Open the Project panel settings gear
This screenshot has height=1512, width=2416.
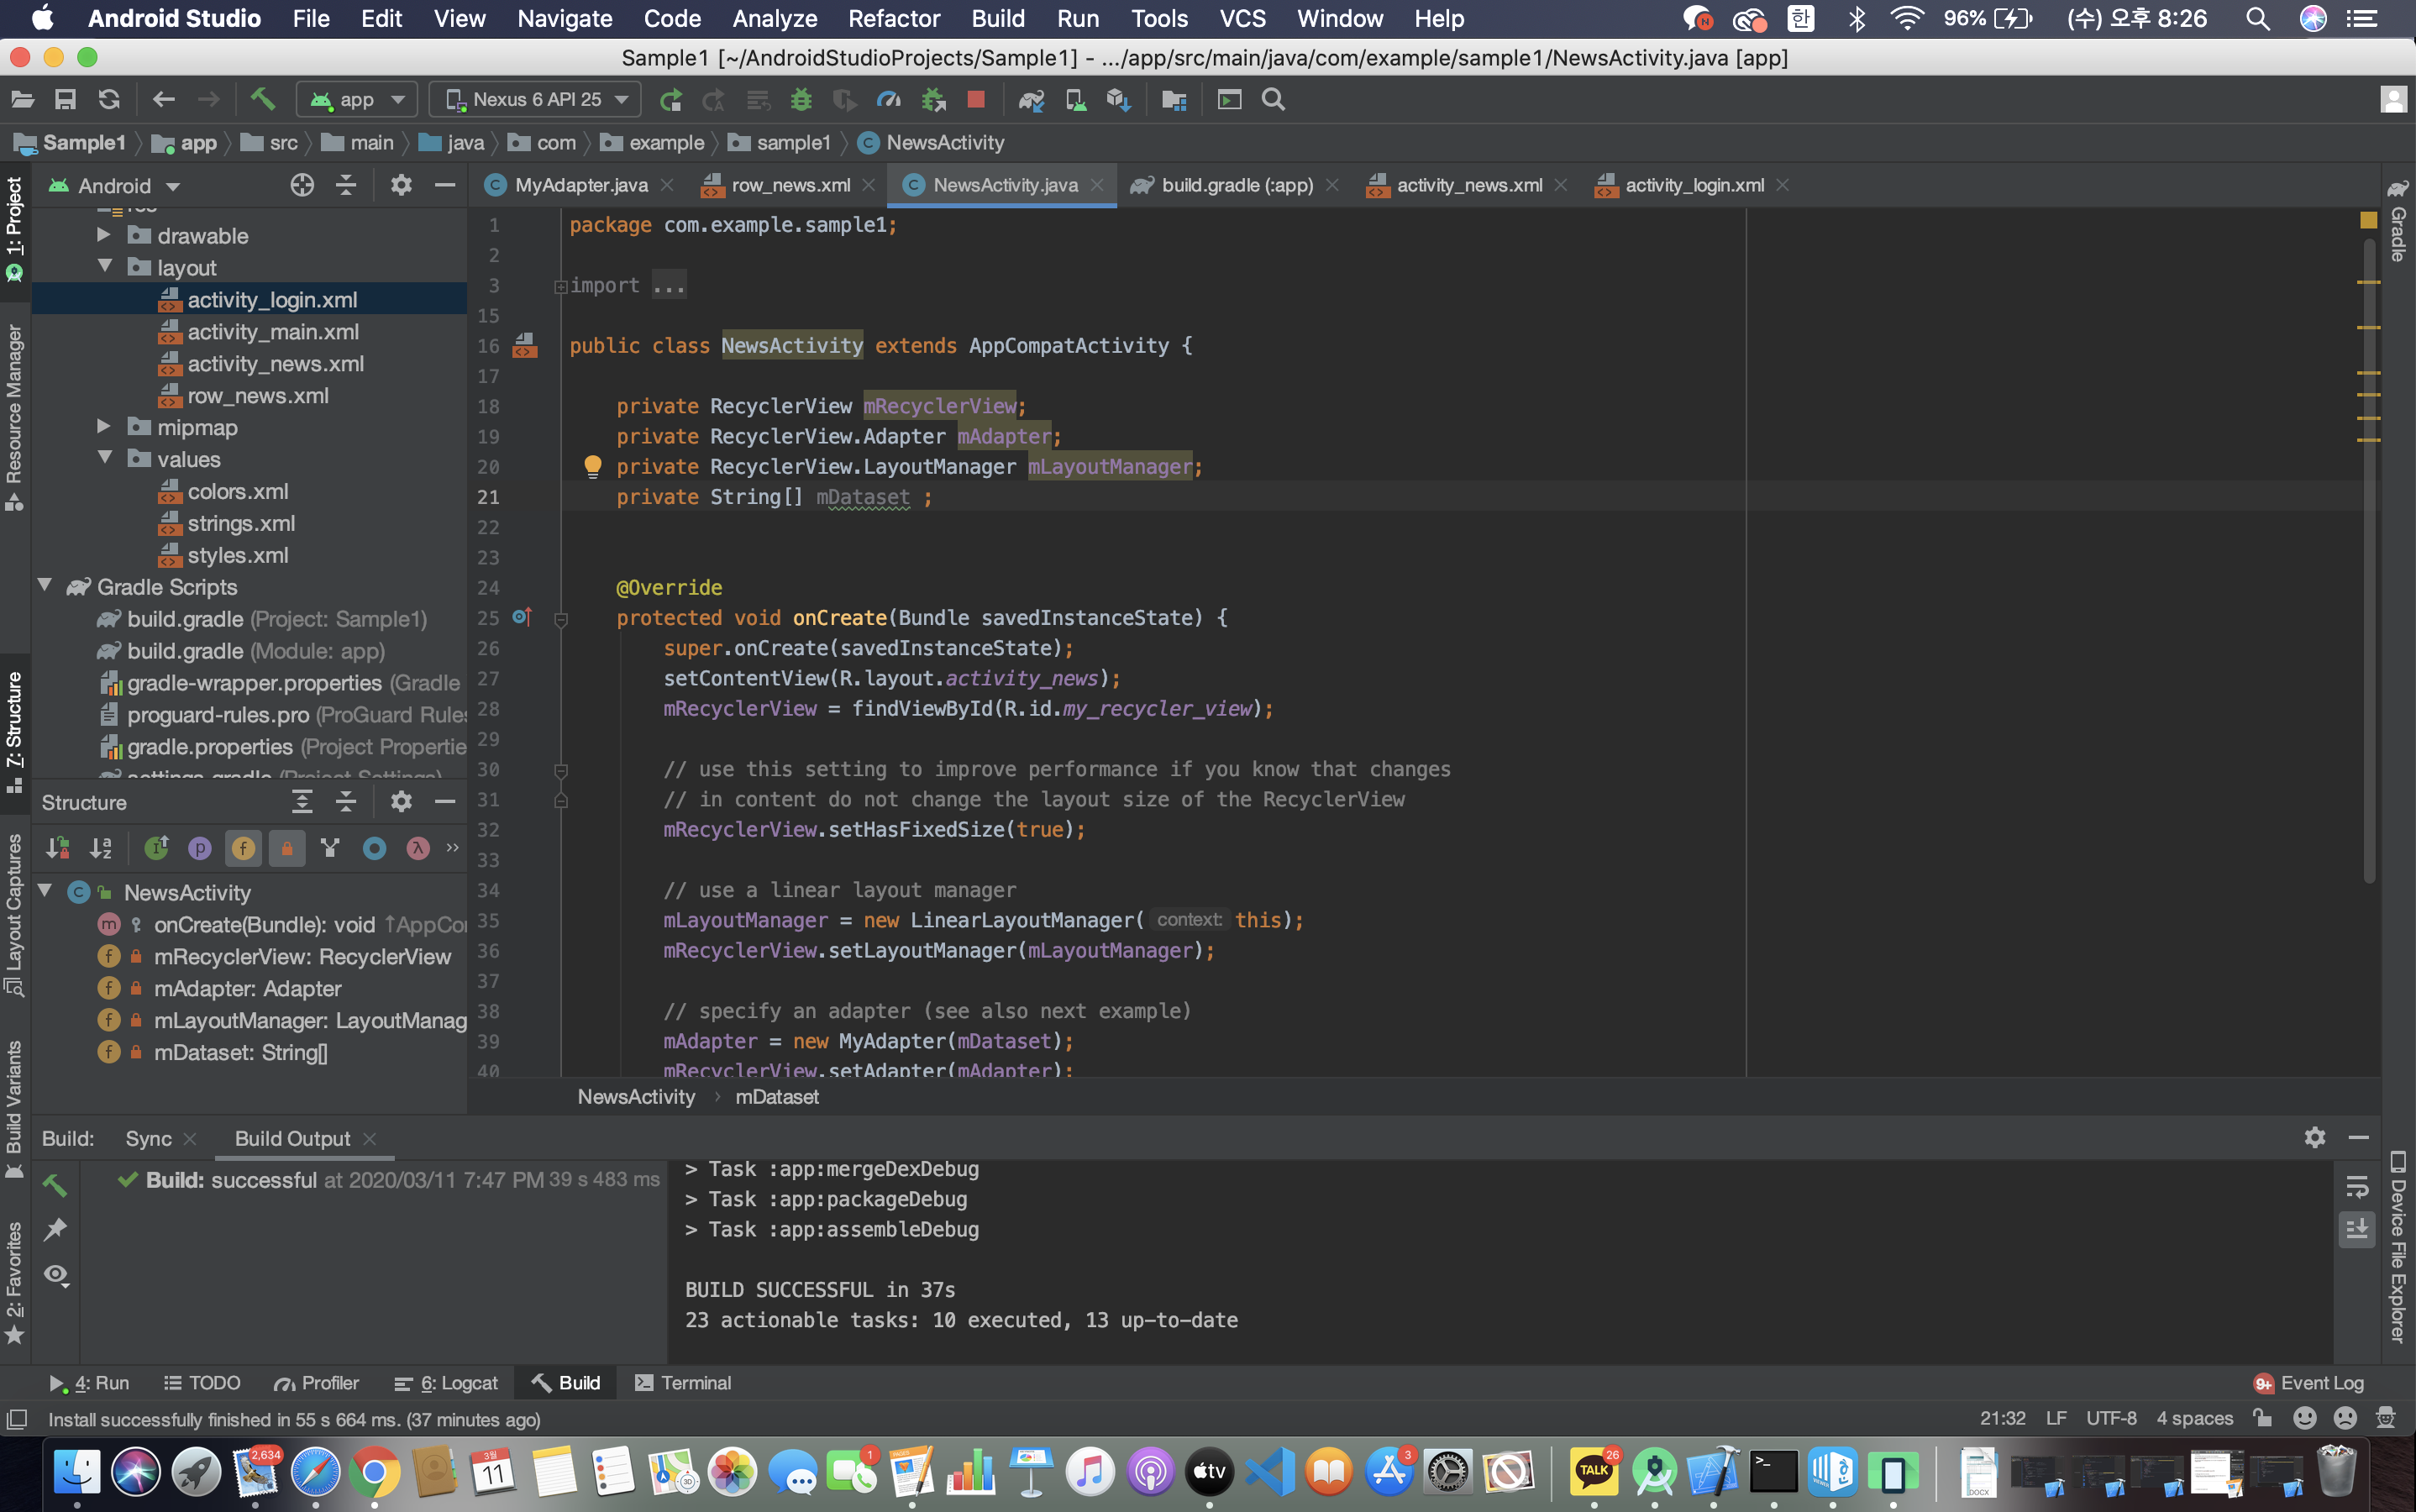point(401,185)
